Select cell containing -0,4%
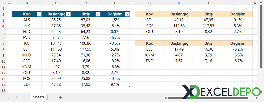This screenshot has width=264, height=102. click(115, 79)
